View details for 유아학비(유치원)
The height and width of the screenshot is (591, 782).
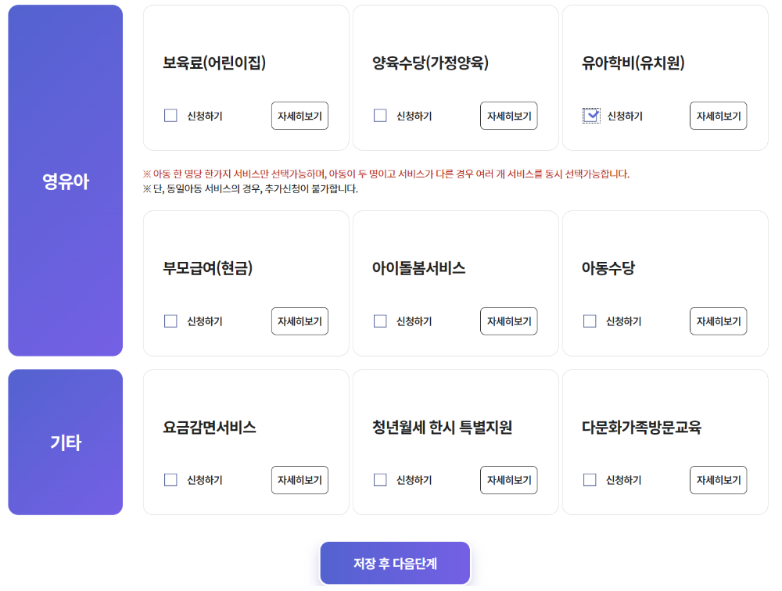pyautogui.click(x=718, y=114)
